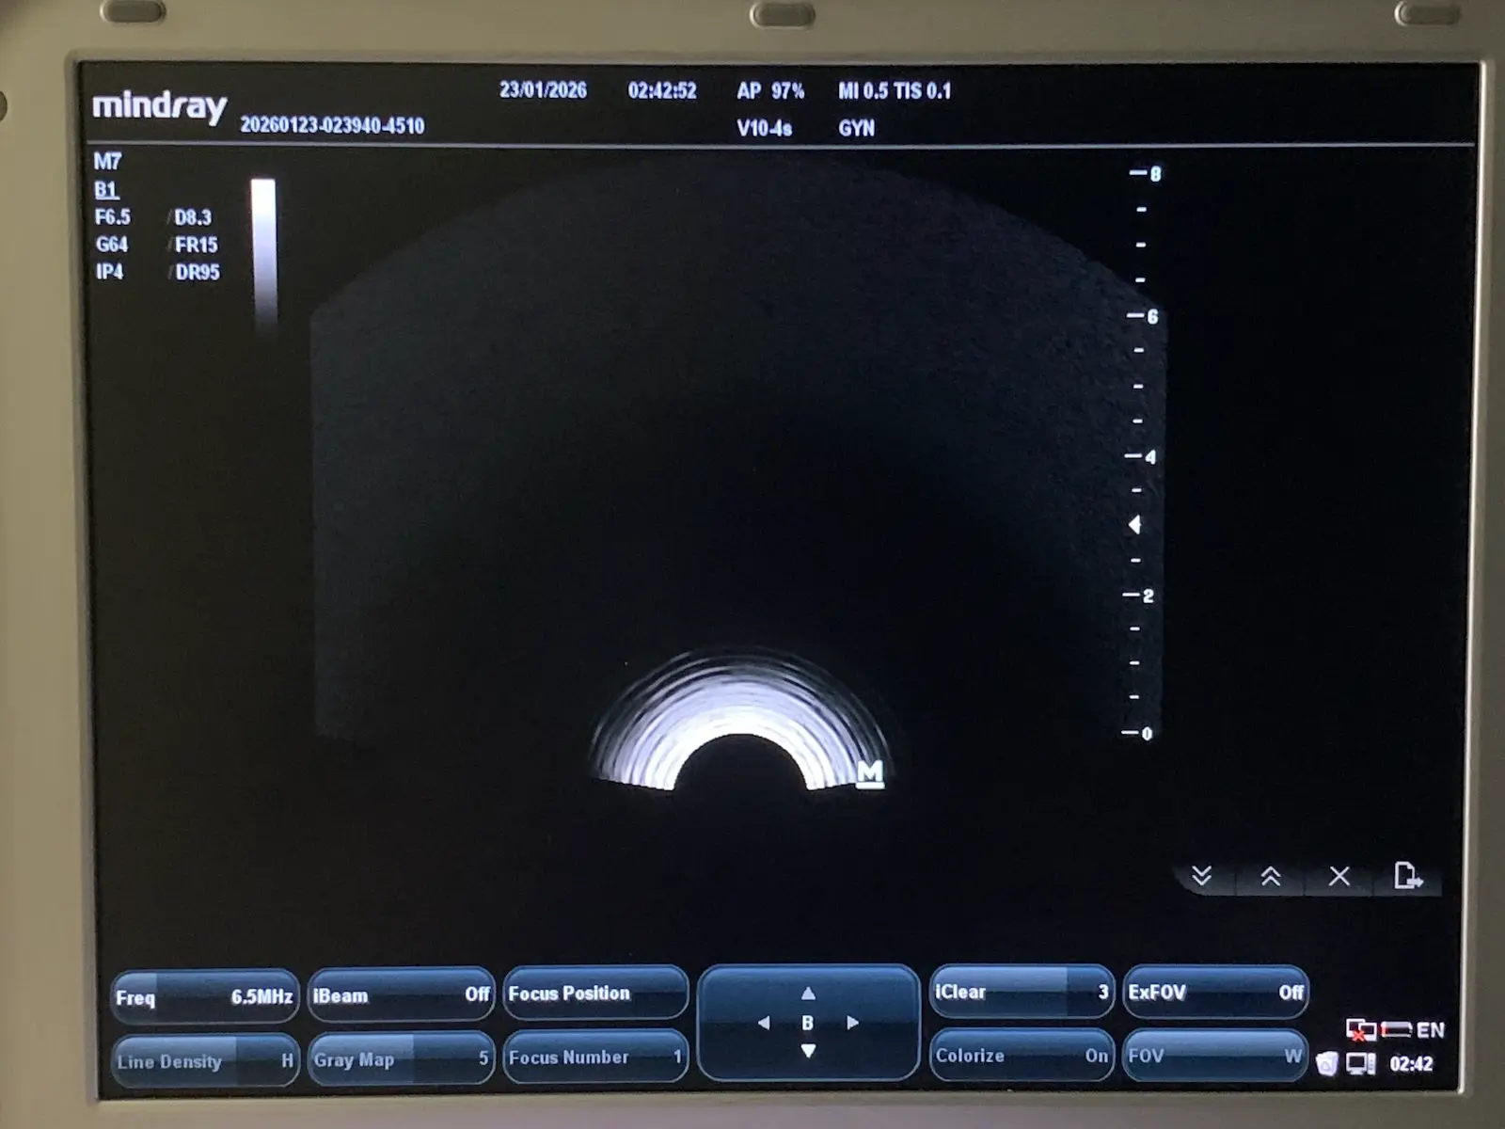Open the Freq 6.5MHz selector
The image size is (1505, 1129).
coord(205,996)
